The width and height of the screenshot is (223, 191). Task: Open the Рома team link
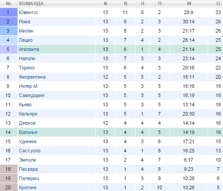[x=25, y=22]
